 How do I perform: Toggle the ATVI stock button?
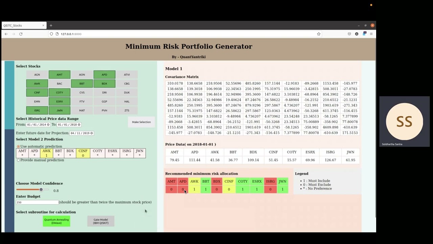(x=127, y=75)
